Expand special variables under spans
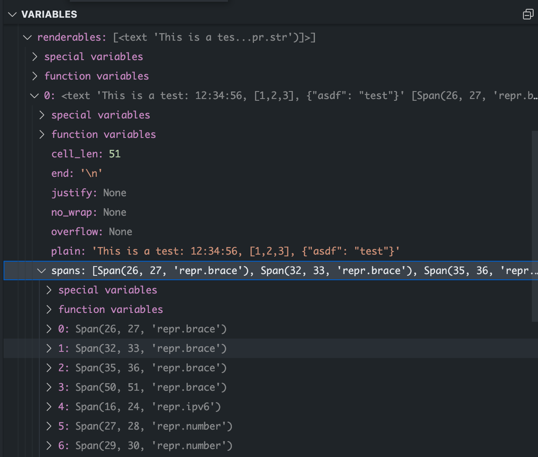Image resolution: width=538 pixels, height=457 pixels. point(49,290)
